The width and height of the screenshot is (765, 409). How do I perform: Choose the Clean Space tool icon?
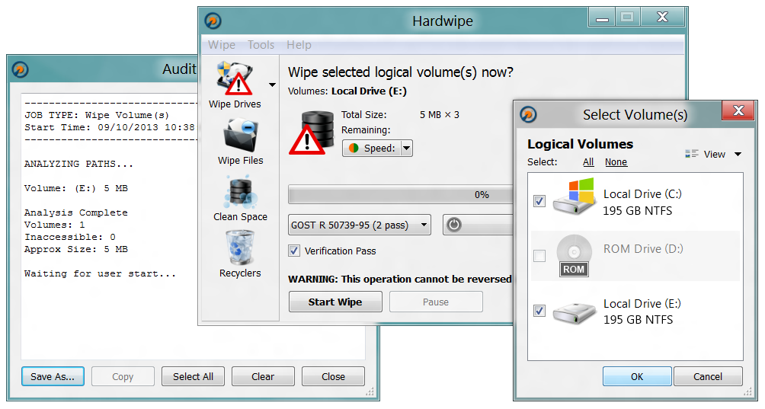point(241,193)
